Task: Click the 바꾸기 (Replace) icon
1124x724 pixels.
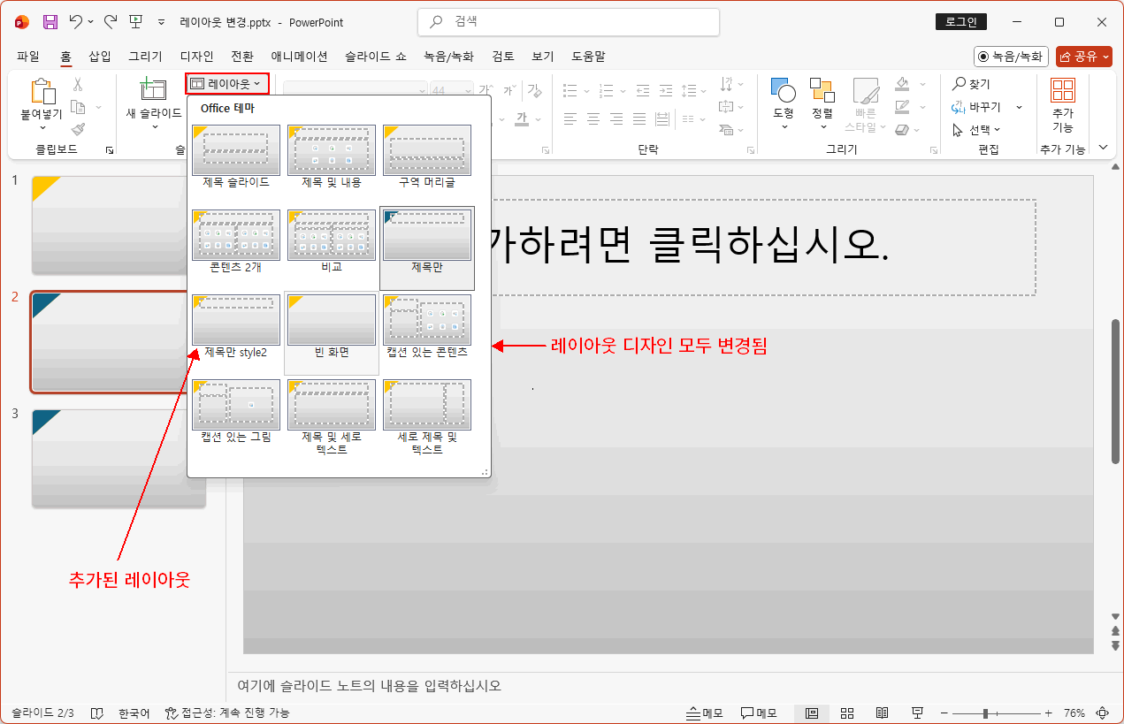Action: (x=973, y=105)
